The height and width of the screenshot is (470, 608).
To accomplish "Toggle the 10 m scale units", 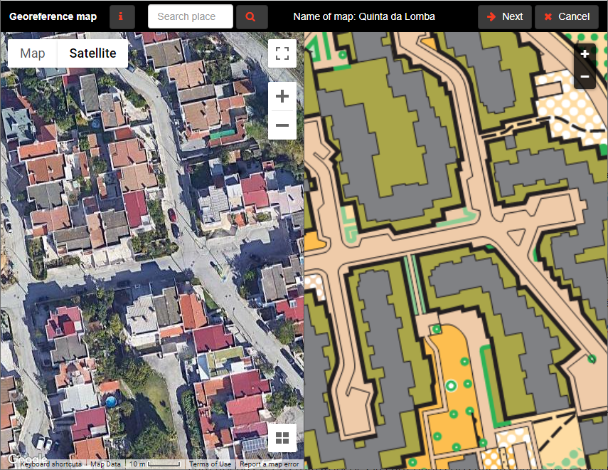I will point(155,464).
